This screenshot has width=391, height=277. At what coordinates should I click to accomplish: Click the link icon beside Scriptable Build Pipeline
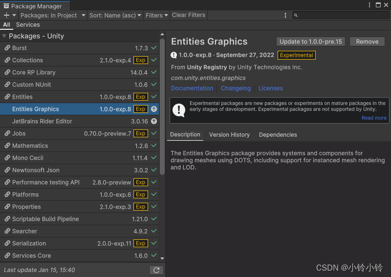(7, 219)
